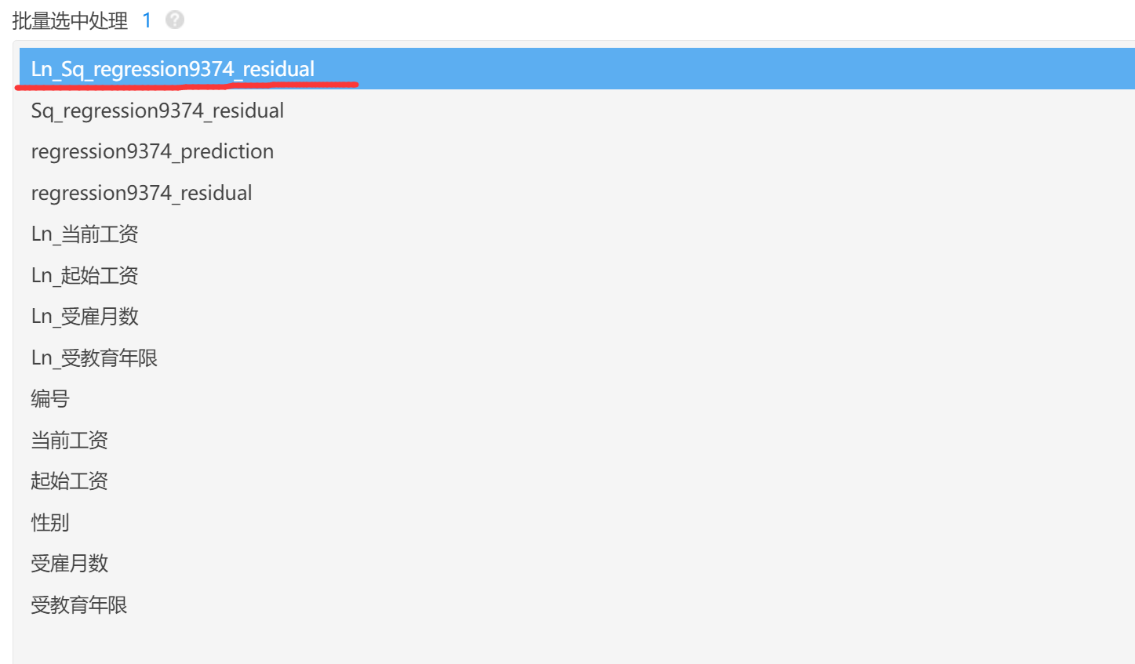Choose 起始工资 from the variable list
The image size is (1135, 664).
pos(69,481)
